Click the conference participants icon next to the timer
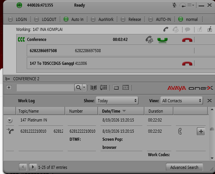The height and width of the screenshot is (174, 215). click(149, 39)
